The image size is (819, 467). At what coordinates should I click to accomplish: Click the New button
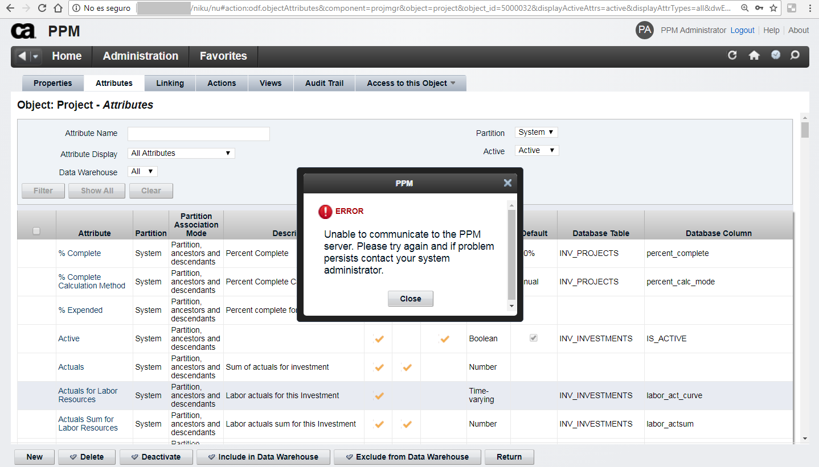pyautogui.click(x=34, y=457)
